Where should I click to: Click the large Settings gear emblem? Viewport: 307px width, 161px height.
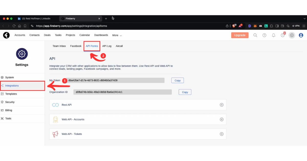click(x=22, y=54)
